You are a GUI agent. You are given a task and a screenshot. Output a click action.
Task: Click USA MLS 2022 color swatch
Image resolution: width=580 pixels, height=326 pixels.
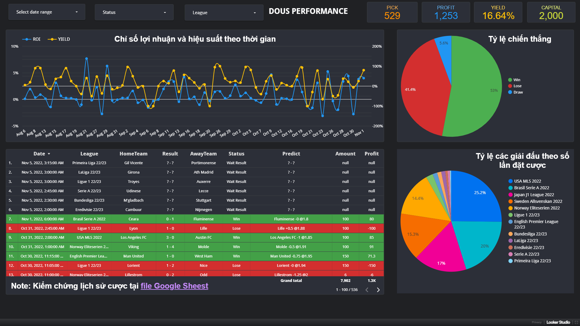click(511, 181)
